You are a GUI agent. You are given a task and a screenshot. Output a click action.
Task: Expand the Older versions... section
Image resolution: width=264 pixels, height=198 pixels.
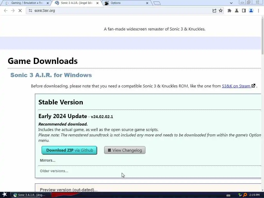54,171
